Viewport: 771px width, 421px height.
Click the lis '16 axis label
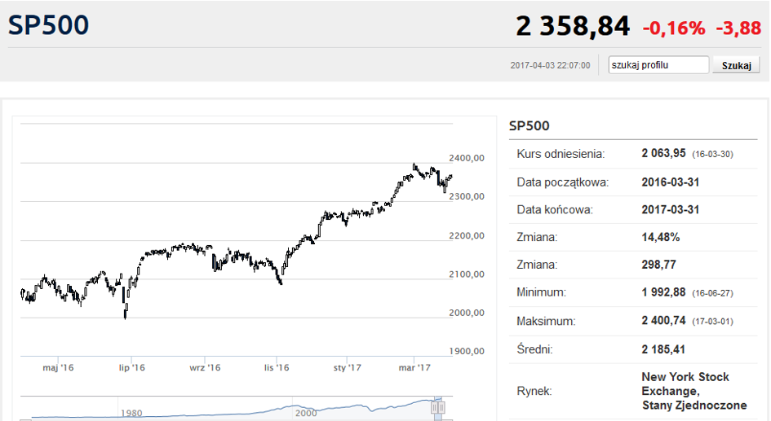coord(277,367)
